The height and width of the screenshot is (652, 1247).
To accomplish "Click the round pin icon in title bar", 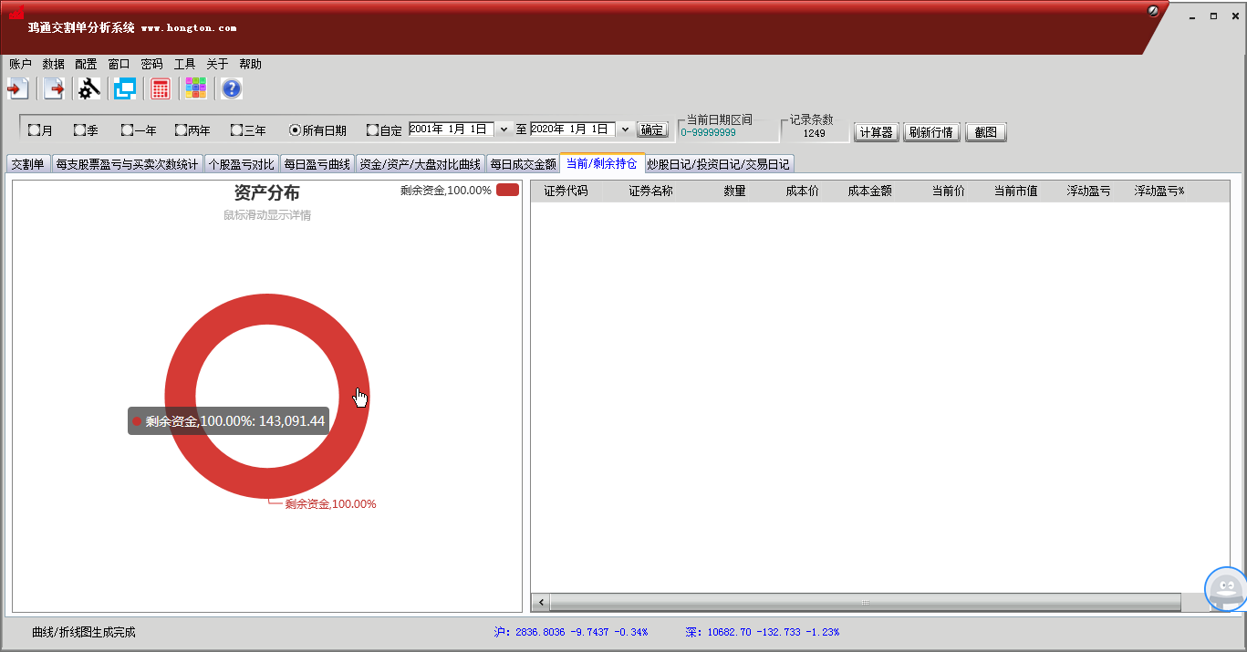I will coord(1153,11).
